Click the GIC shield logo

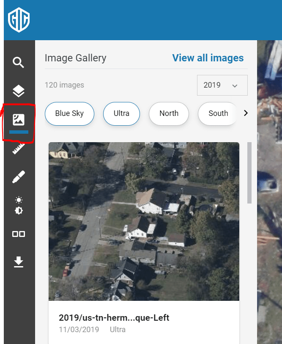coord(19,20)
